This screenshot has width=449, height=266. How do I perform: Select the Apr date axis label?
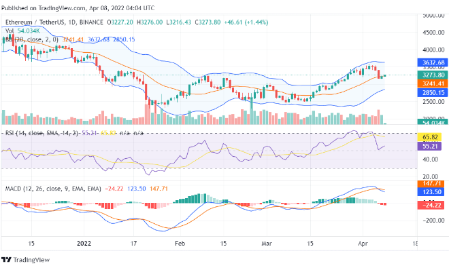(x=363, y=244)
